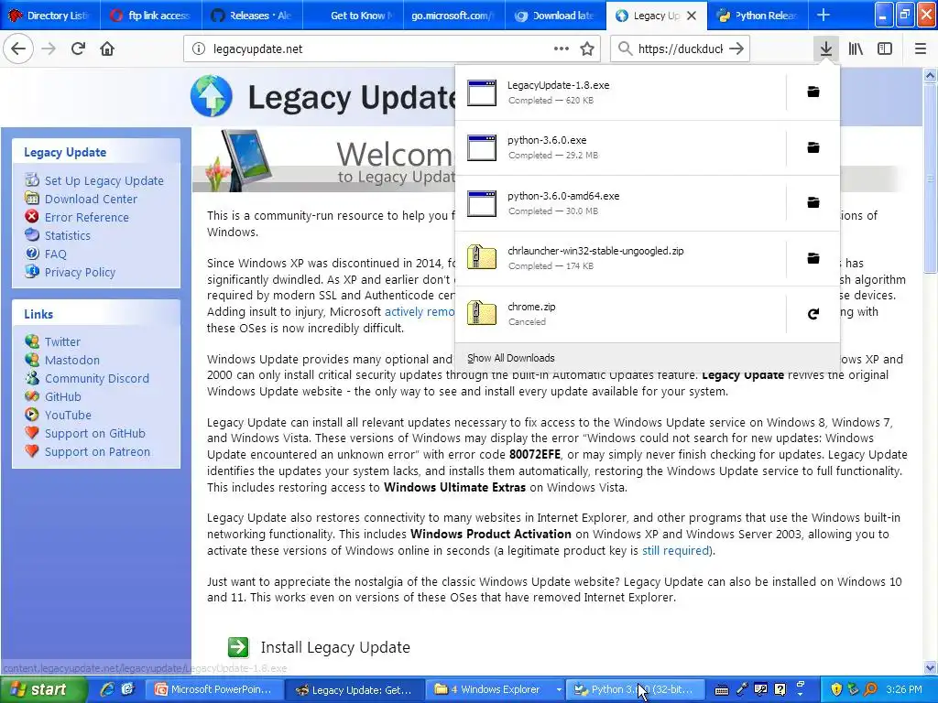This screenshot has width=938, height=703.
Task: Open the Firefox hamburger menu
Action: 921,49
